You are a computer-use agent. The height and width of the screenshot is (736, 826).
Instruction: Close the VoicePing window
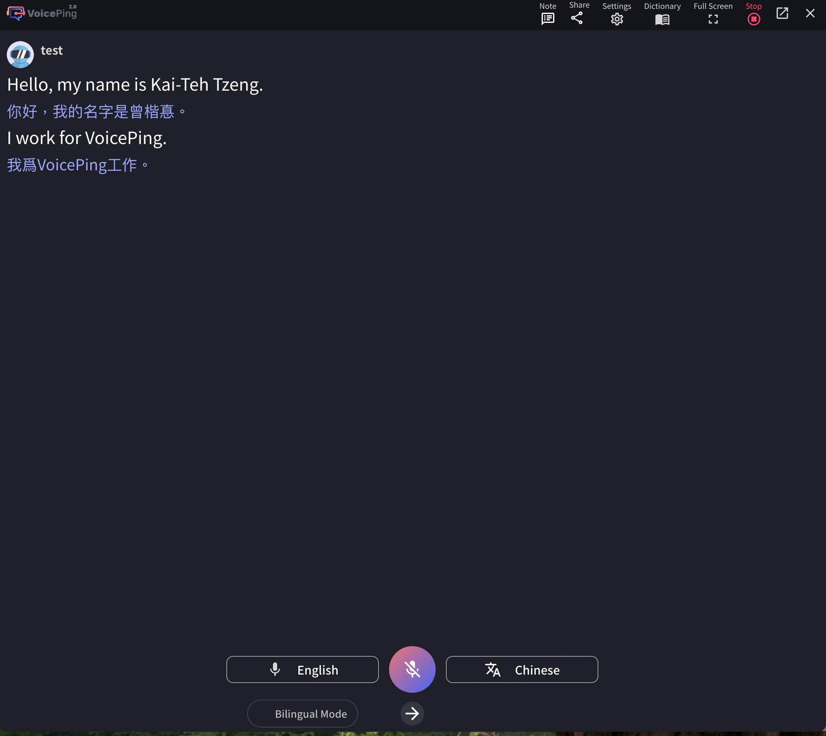[x=810, y=13]
